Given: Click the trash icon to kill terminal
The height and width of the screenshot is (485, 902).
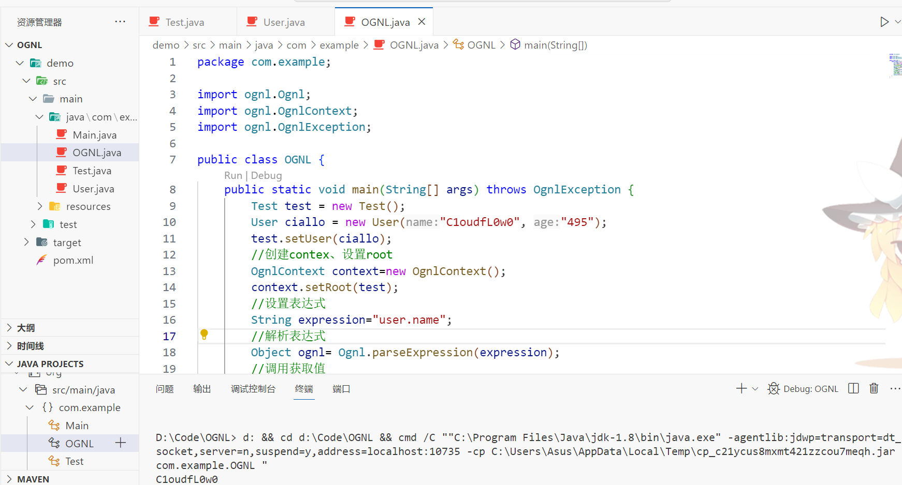Looking at the screenshot, I should click(874, 388).
